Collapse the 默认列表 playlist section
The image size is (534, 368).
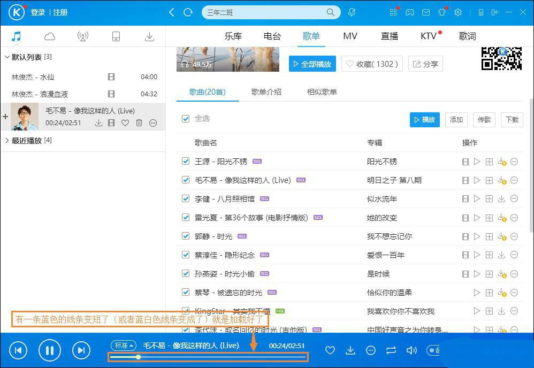click(x=7, y=57)
